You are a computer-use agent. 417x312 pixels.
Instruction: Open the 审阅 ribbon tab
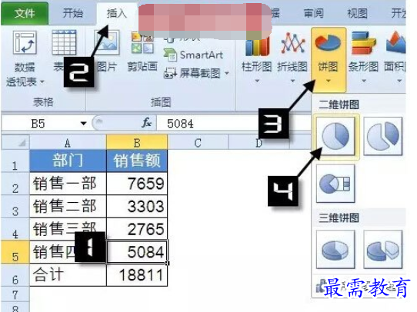314,13
